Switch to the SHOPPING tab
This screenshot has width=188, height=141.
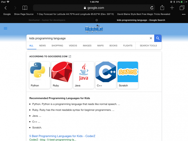pyautogui.click(x=57, y=46)
